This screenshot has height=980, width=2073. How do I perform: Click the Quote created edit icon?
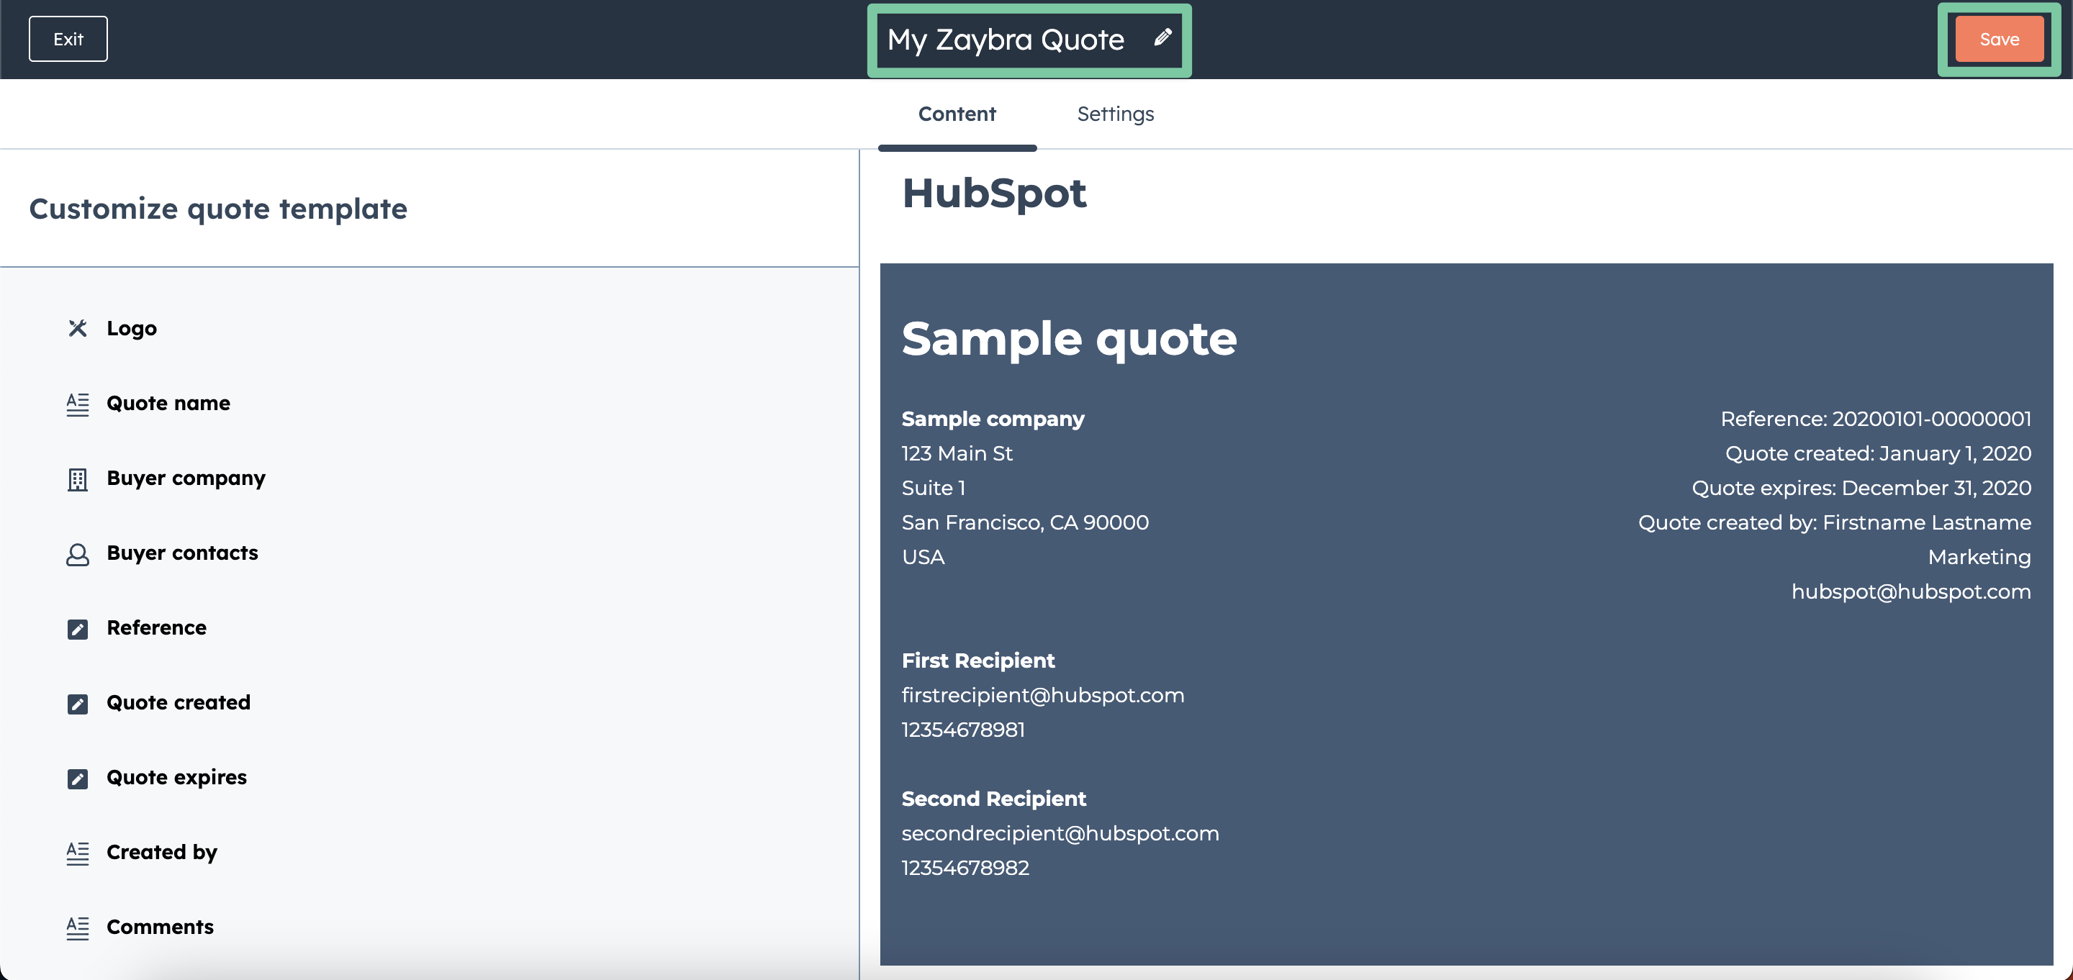(x=77, y=704)
